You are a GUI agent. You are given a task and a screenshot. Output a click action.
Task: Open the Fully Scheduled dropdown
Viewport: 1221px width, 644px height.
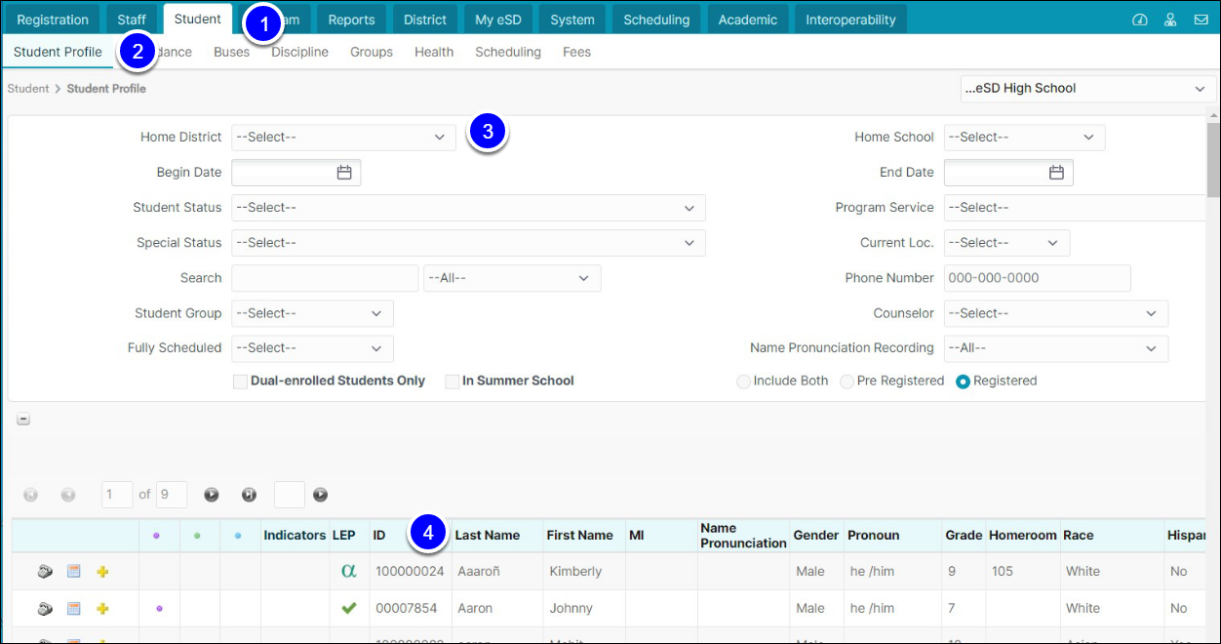click(x=312, y=348)
